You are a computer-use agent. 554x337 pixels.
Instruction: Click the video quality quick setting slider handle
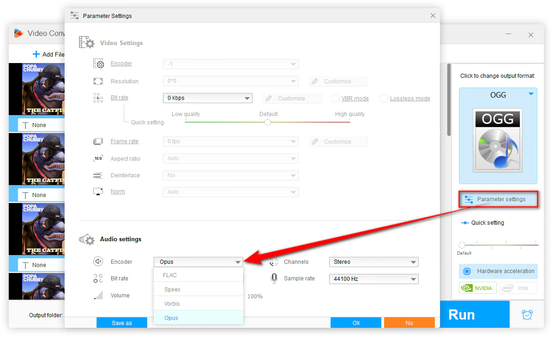[x=267, y=122]
